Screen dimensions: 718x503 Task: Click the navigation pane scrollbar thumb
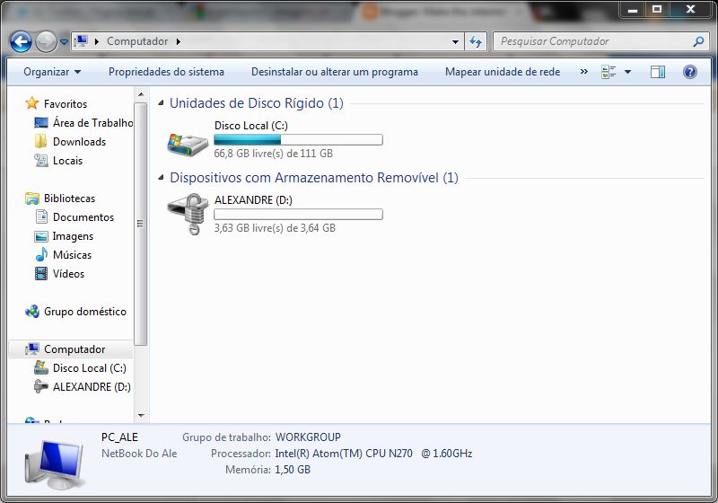(141, 224)
